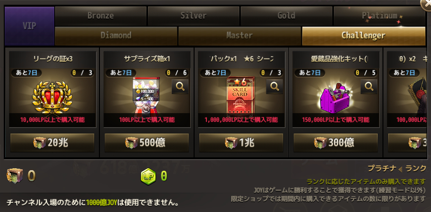
Task: Switch to the Master rank tab
Action: pyautogui.click(x=240, y=36)
